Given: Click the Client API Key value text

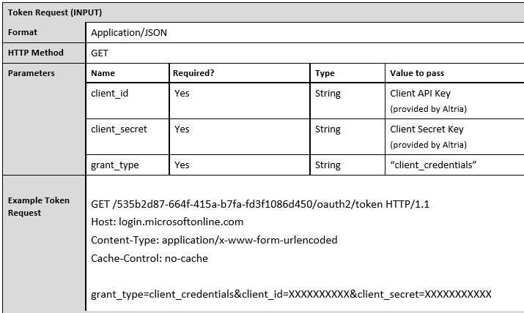Looking at the screenshot, I should click(x=421, y=94).
